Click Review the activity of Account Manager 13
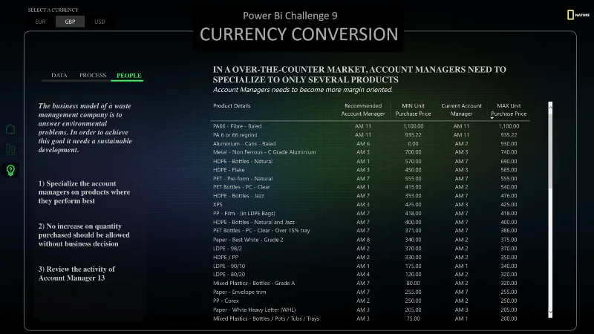The height and width of the screenshot is (334, 594). click(x=76, y=273)
